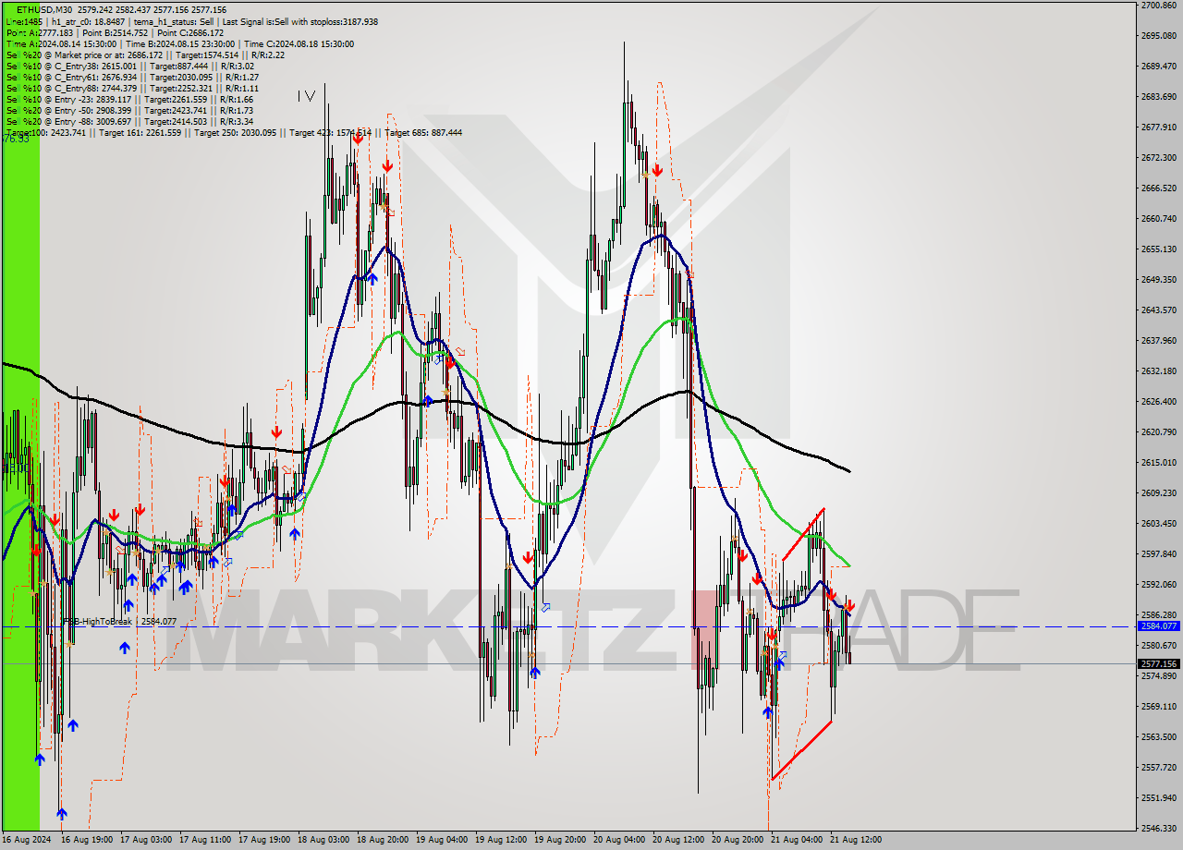Click the 2574.890 price axis label

click(1159, 676)
